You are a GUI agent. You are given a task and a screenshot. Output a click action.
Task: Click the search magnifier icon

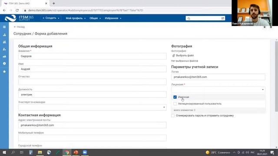tap(189, 18)
